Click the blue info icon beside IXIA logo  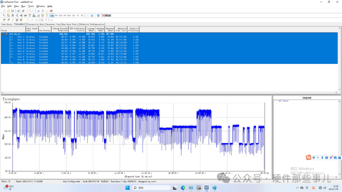pyautogui.click(x=98, y=15)
